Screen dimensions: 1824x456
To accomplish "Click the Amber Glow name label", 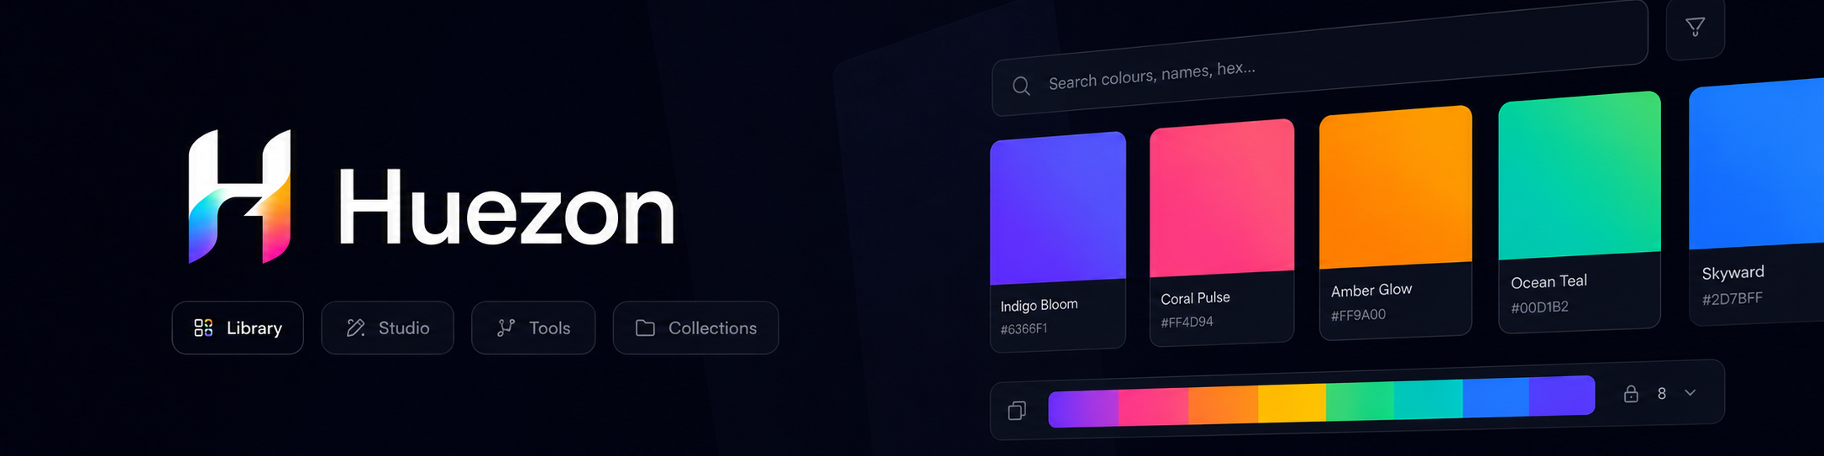I will point(1371,291).
